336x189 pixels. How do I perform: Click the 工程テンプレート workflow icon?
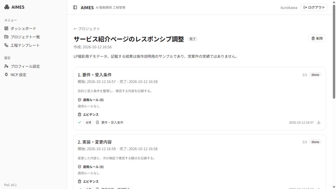coord(6,45)
